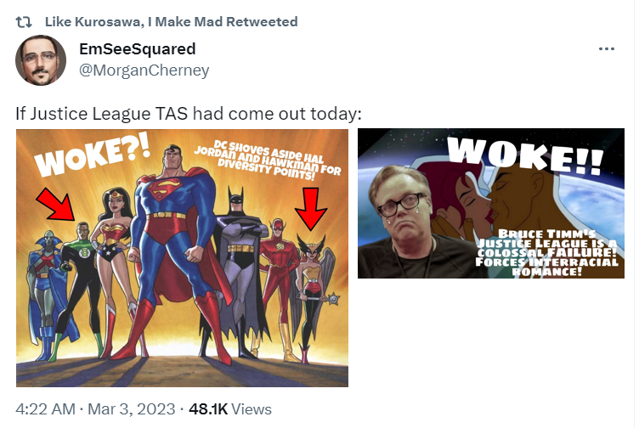Viewport: 639px width, 428px height.
Task: Click the red arrow above Hawkgirl
Action: tap(311, 209)
